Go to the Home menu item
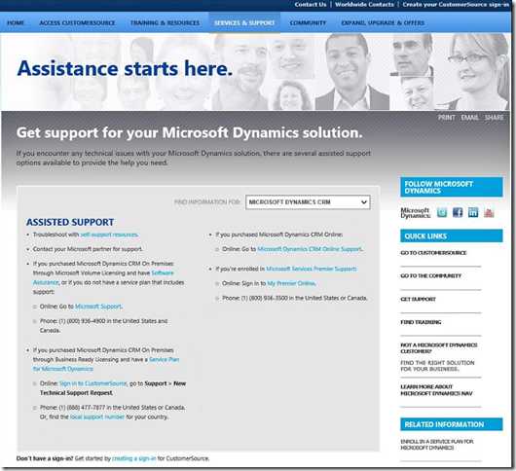516x471 pixels. 16,22
